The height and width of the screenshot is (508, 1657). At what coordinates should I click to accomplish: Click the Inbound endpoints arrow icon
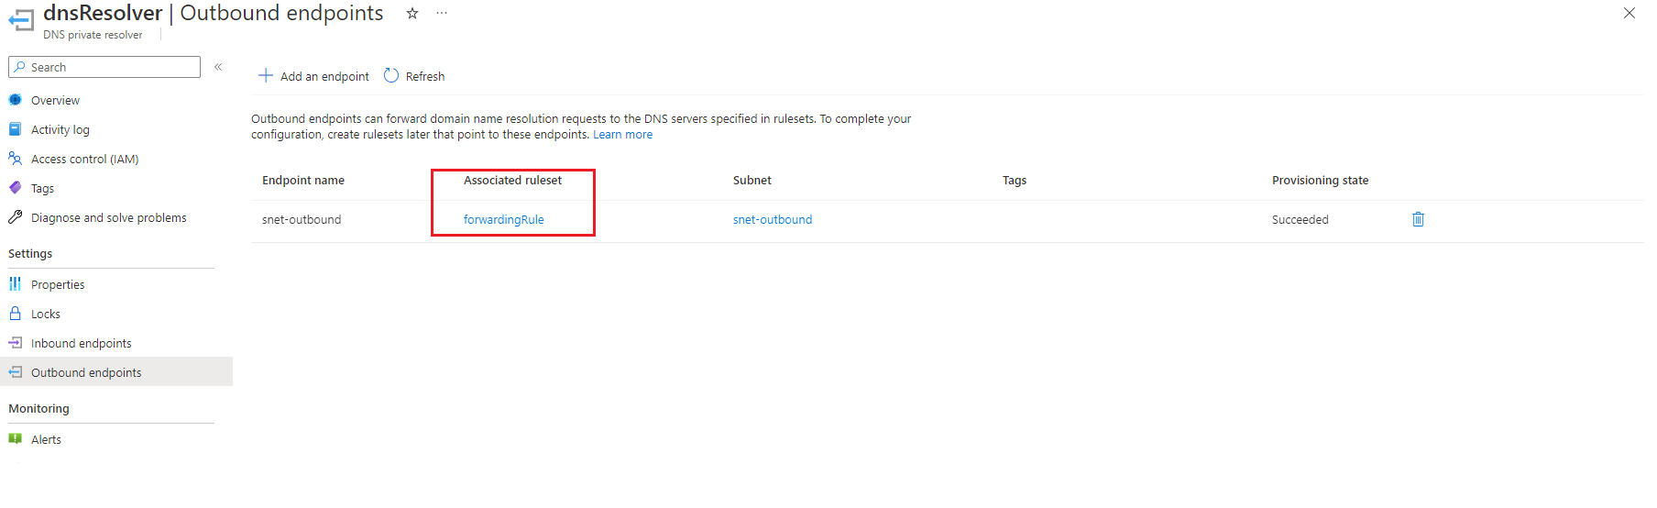15,343
